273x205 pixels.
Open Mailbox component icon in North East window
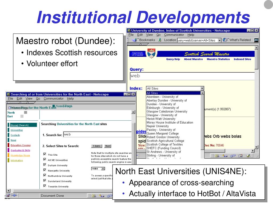[x=102, y=196]
